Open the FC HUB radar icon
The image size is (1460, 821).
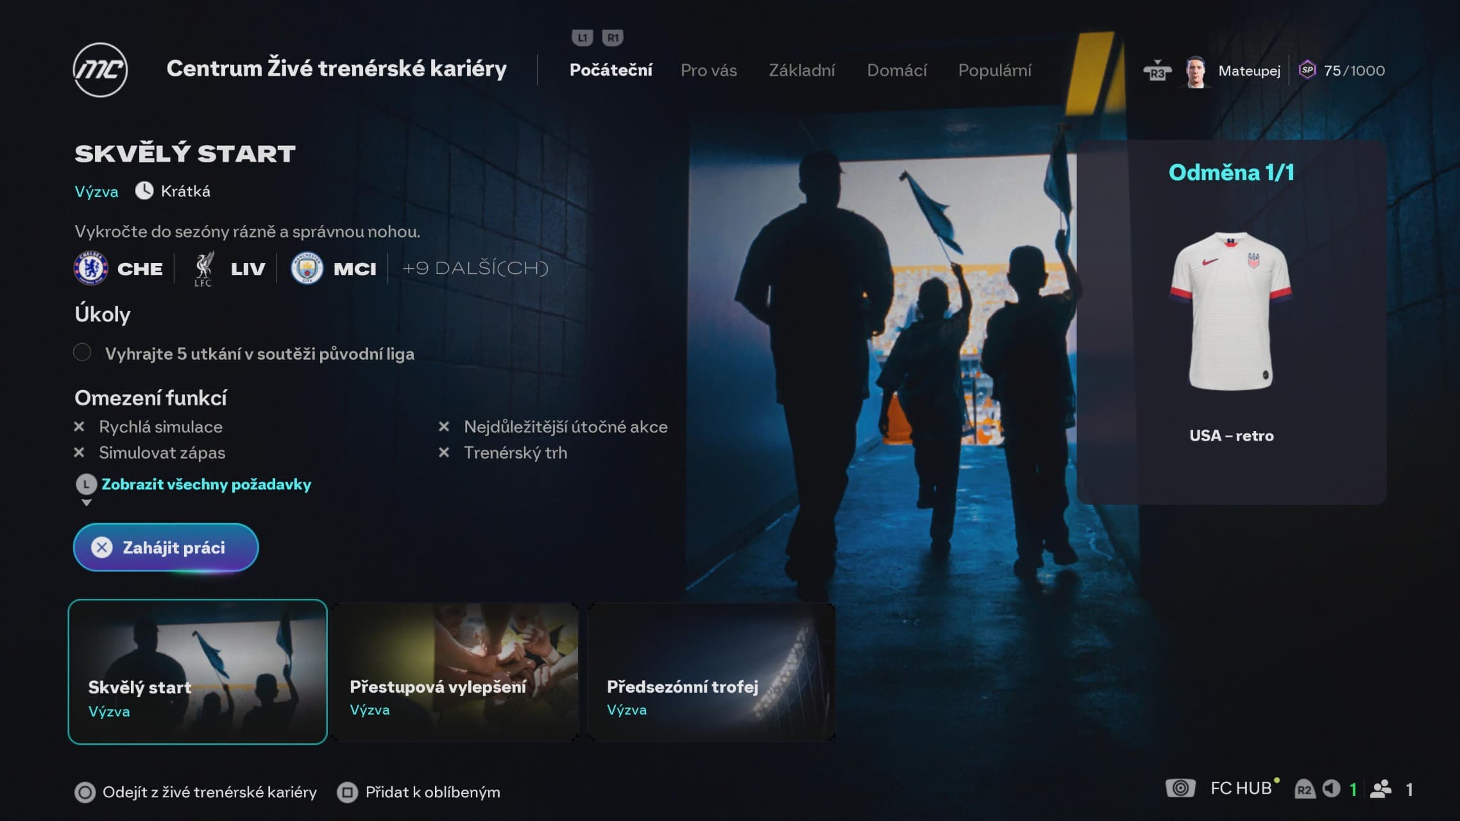tap(1180, 788)
